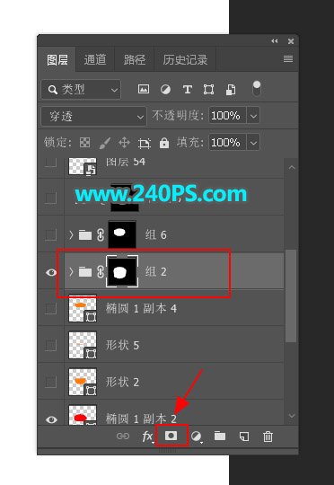Expand the 组 2 group
The height and width of the screenshot is (485, 334).
coord(71,272)
